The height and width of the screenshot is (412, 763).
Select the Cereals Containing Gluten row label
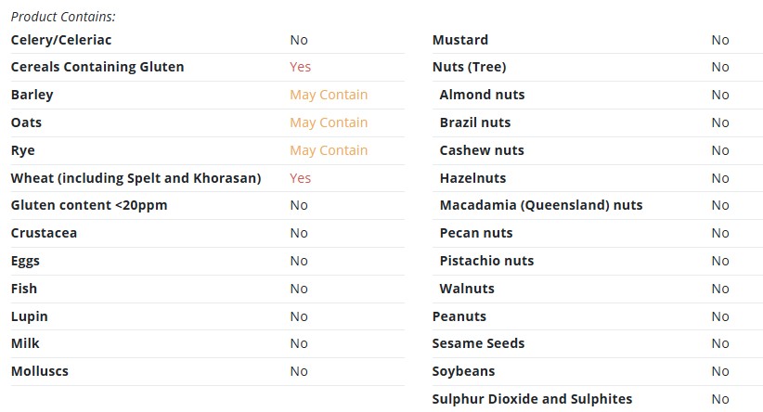click(97, 67)
